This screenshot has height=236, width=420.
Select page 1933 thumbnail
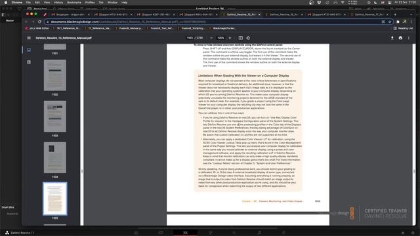pyautogui.click(x=55, y=117)
